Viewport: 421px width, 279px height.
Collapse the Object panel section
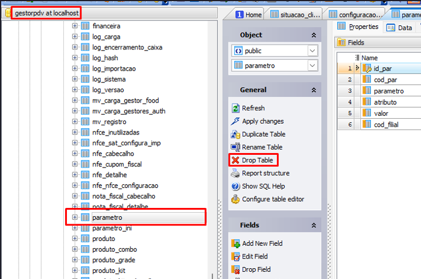point(314,35)
